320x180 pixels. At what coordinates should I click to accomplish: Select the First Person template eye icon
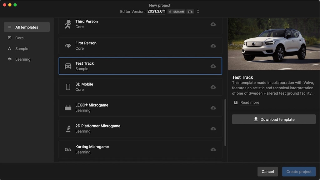[x=68, y=45]
